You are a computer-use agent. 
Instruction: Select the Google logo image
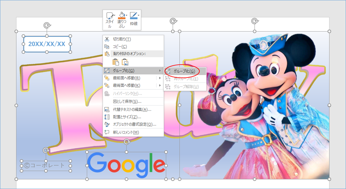click(x=126, y=166)
